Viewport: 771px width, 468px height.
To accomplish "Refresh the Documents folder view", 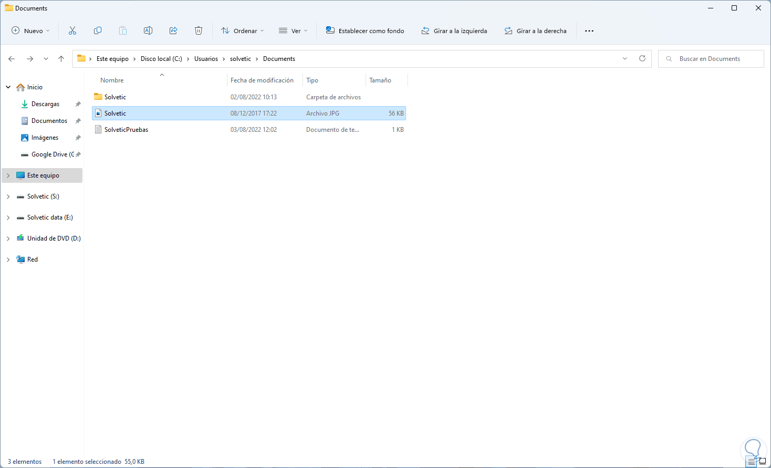I will coord(642,59).
